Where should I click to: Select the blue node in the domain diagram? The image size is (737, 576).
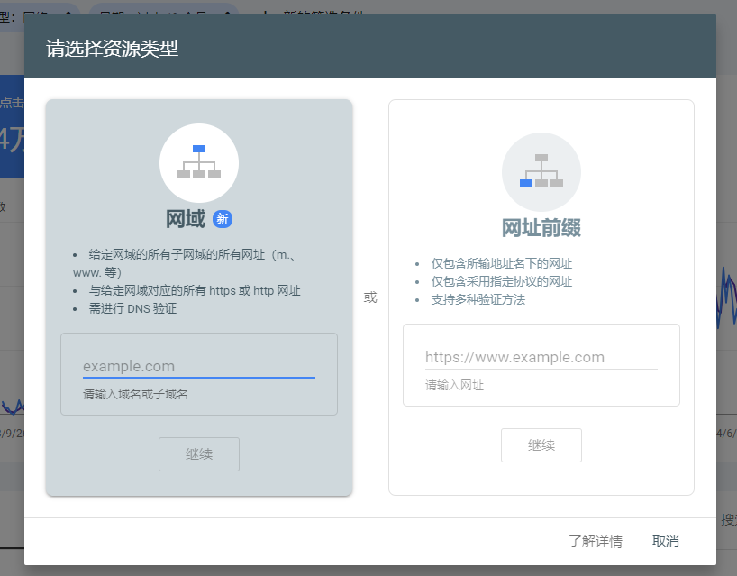click(199, 150)
